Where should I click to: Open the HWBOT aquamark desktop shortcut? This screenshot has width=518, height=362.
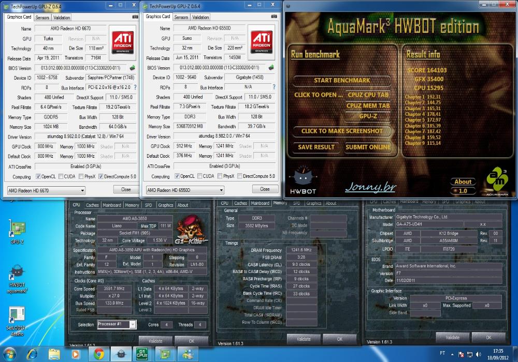pos(17,280)
